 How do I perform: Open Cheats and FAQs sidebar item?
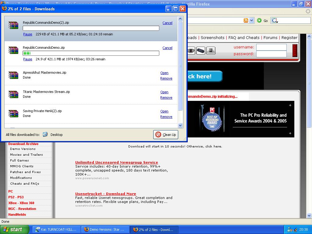(x=25, y=183)
